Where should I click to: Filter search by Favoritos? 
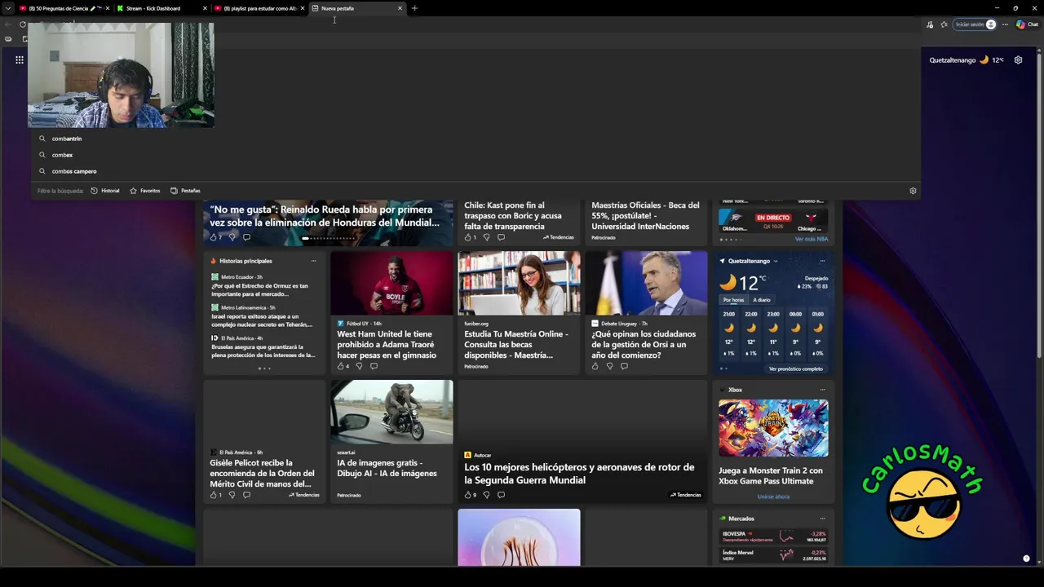[145, 191]
